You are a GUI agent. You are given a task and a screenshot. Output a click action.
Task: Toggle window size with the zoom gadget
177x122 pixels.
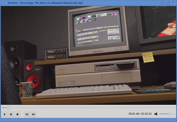tap(168, 3)
